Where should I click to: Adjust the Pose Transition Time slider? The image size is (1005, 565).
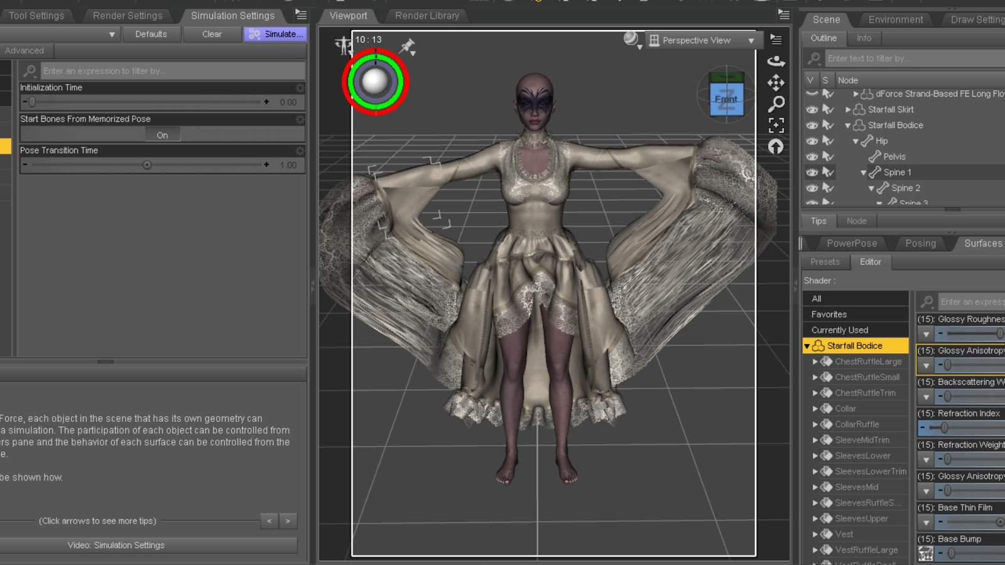(x=147, y=164)
